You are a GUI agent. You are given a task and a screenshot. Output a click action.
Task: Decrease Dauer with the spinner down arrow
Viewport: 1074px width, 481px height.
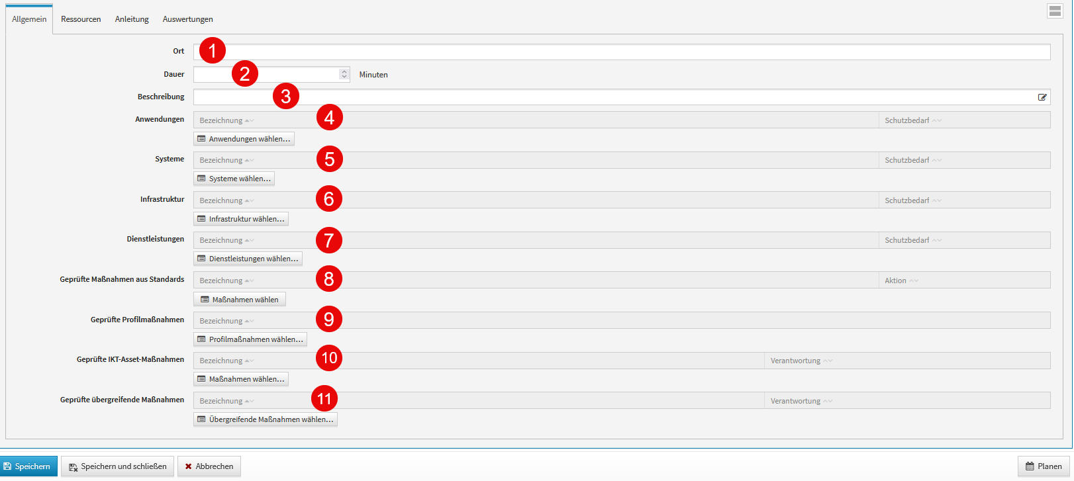[344, 78]
